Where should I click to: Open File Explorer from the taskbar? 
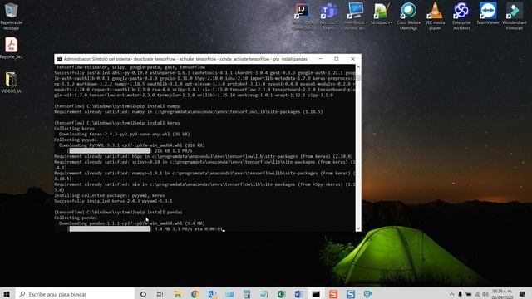click(x=177, y=294)
